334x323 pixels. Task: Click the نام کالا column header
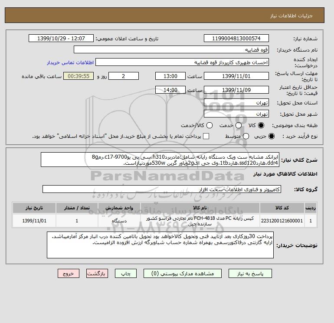pyautogui.click(x=200, y=208)
